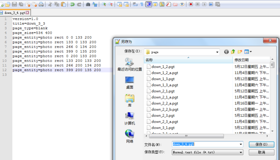Play back the recorded macro
The height and width of the screenshot is (160, 280).
click(204, 4)
